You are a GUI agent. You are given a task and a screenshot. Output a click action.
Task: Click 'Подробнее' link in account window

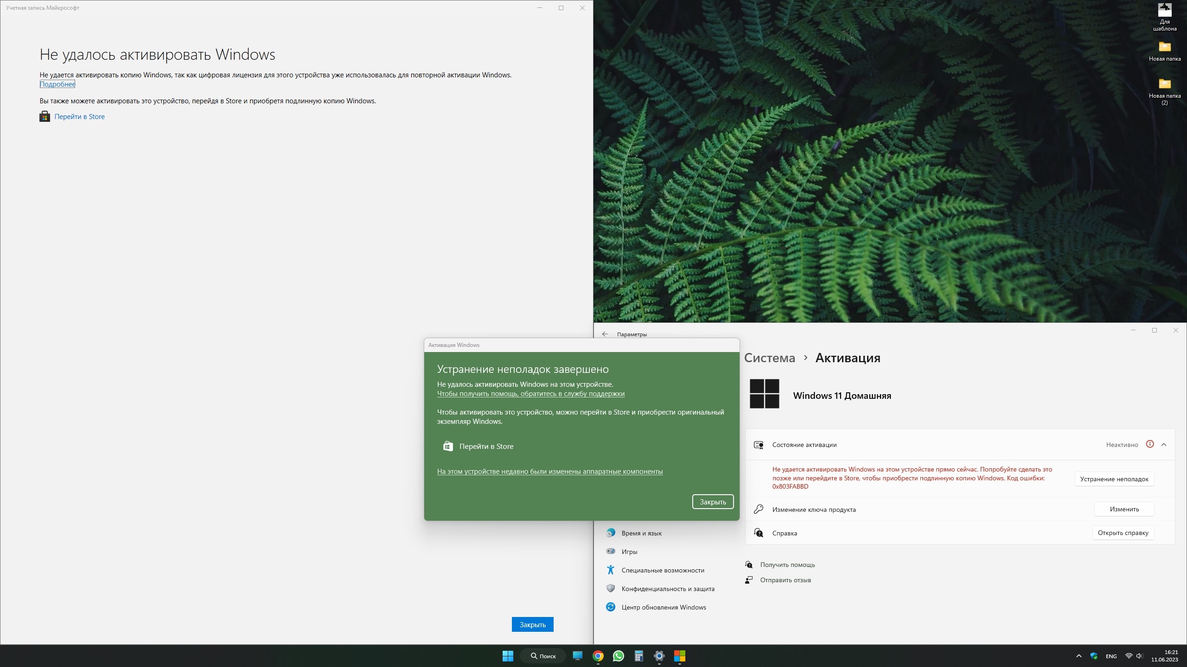coord(57,84)
